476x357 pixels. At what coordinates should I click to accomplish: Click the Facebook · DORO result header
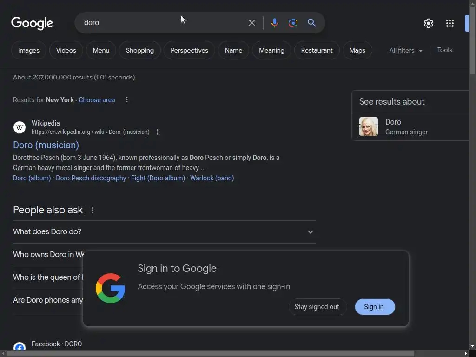tap(57, 344)
